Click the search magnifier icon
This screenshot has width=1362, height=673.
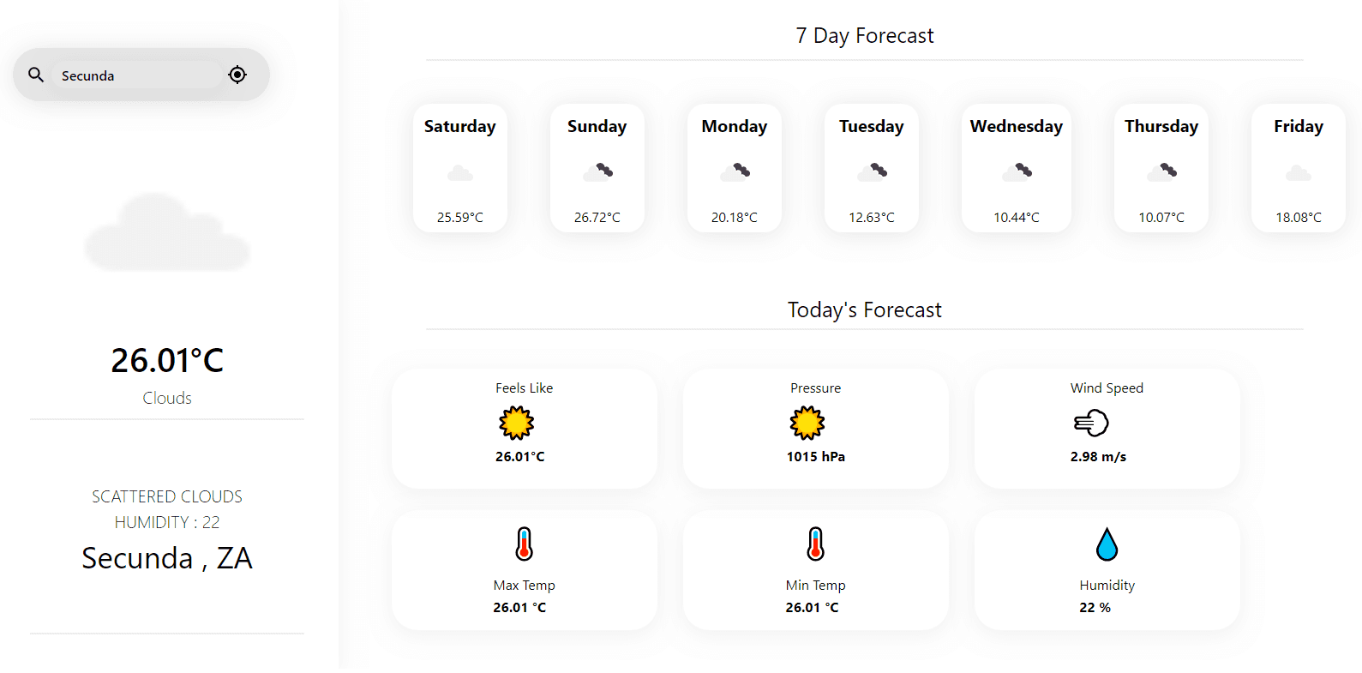[36, 75]
